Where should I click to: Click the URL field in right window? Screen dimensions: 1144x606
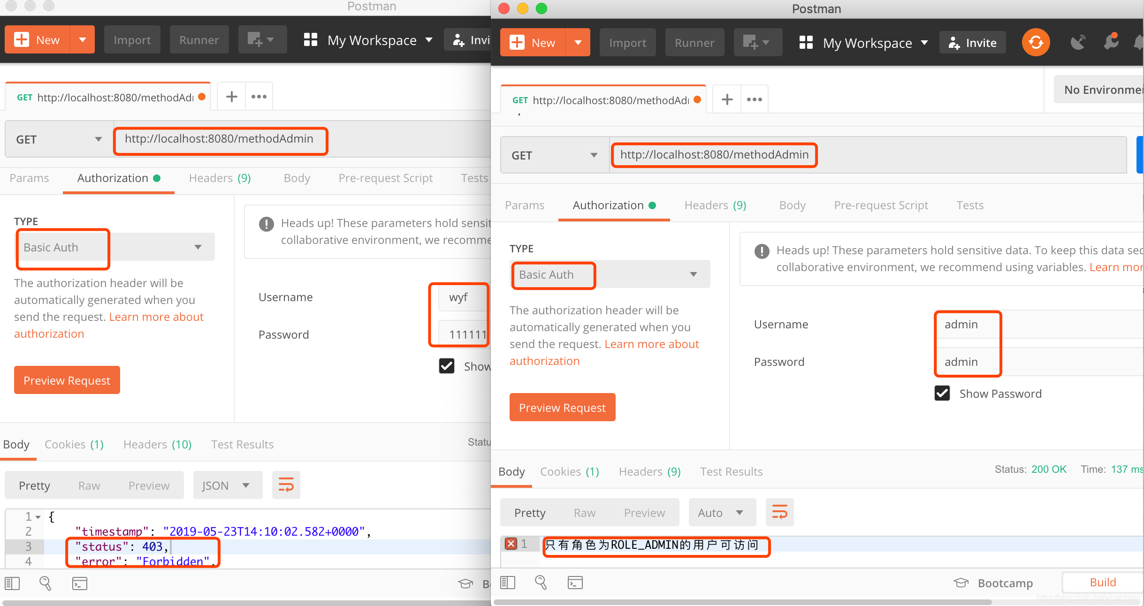point(868,155)
